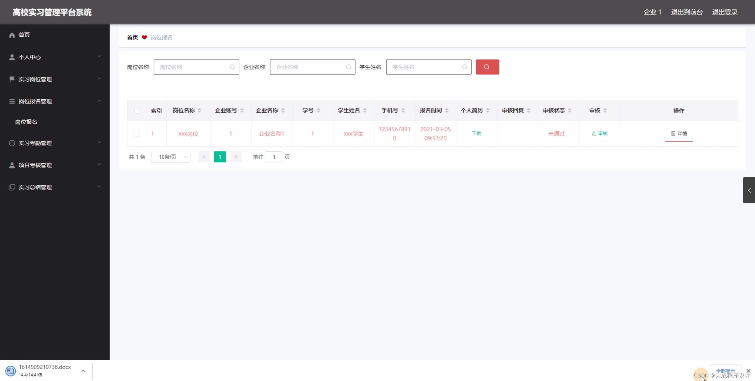Click the home icon in sidebar

tap(12, 35)
